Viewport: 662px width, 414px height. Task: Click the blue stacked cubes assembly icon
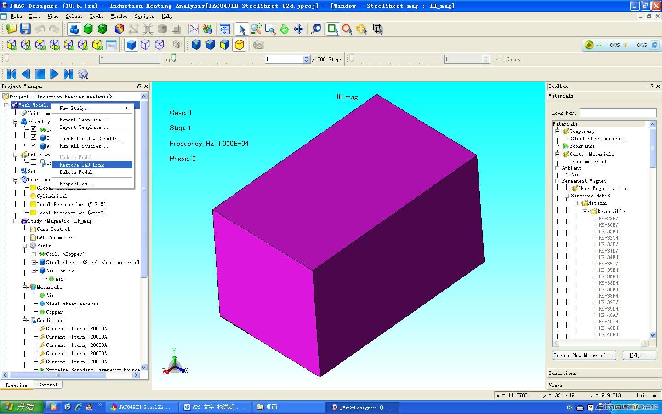[74, 29]
